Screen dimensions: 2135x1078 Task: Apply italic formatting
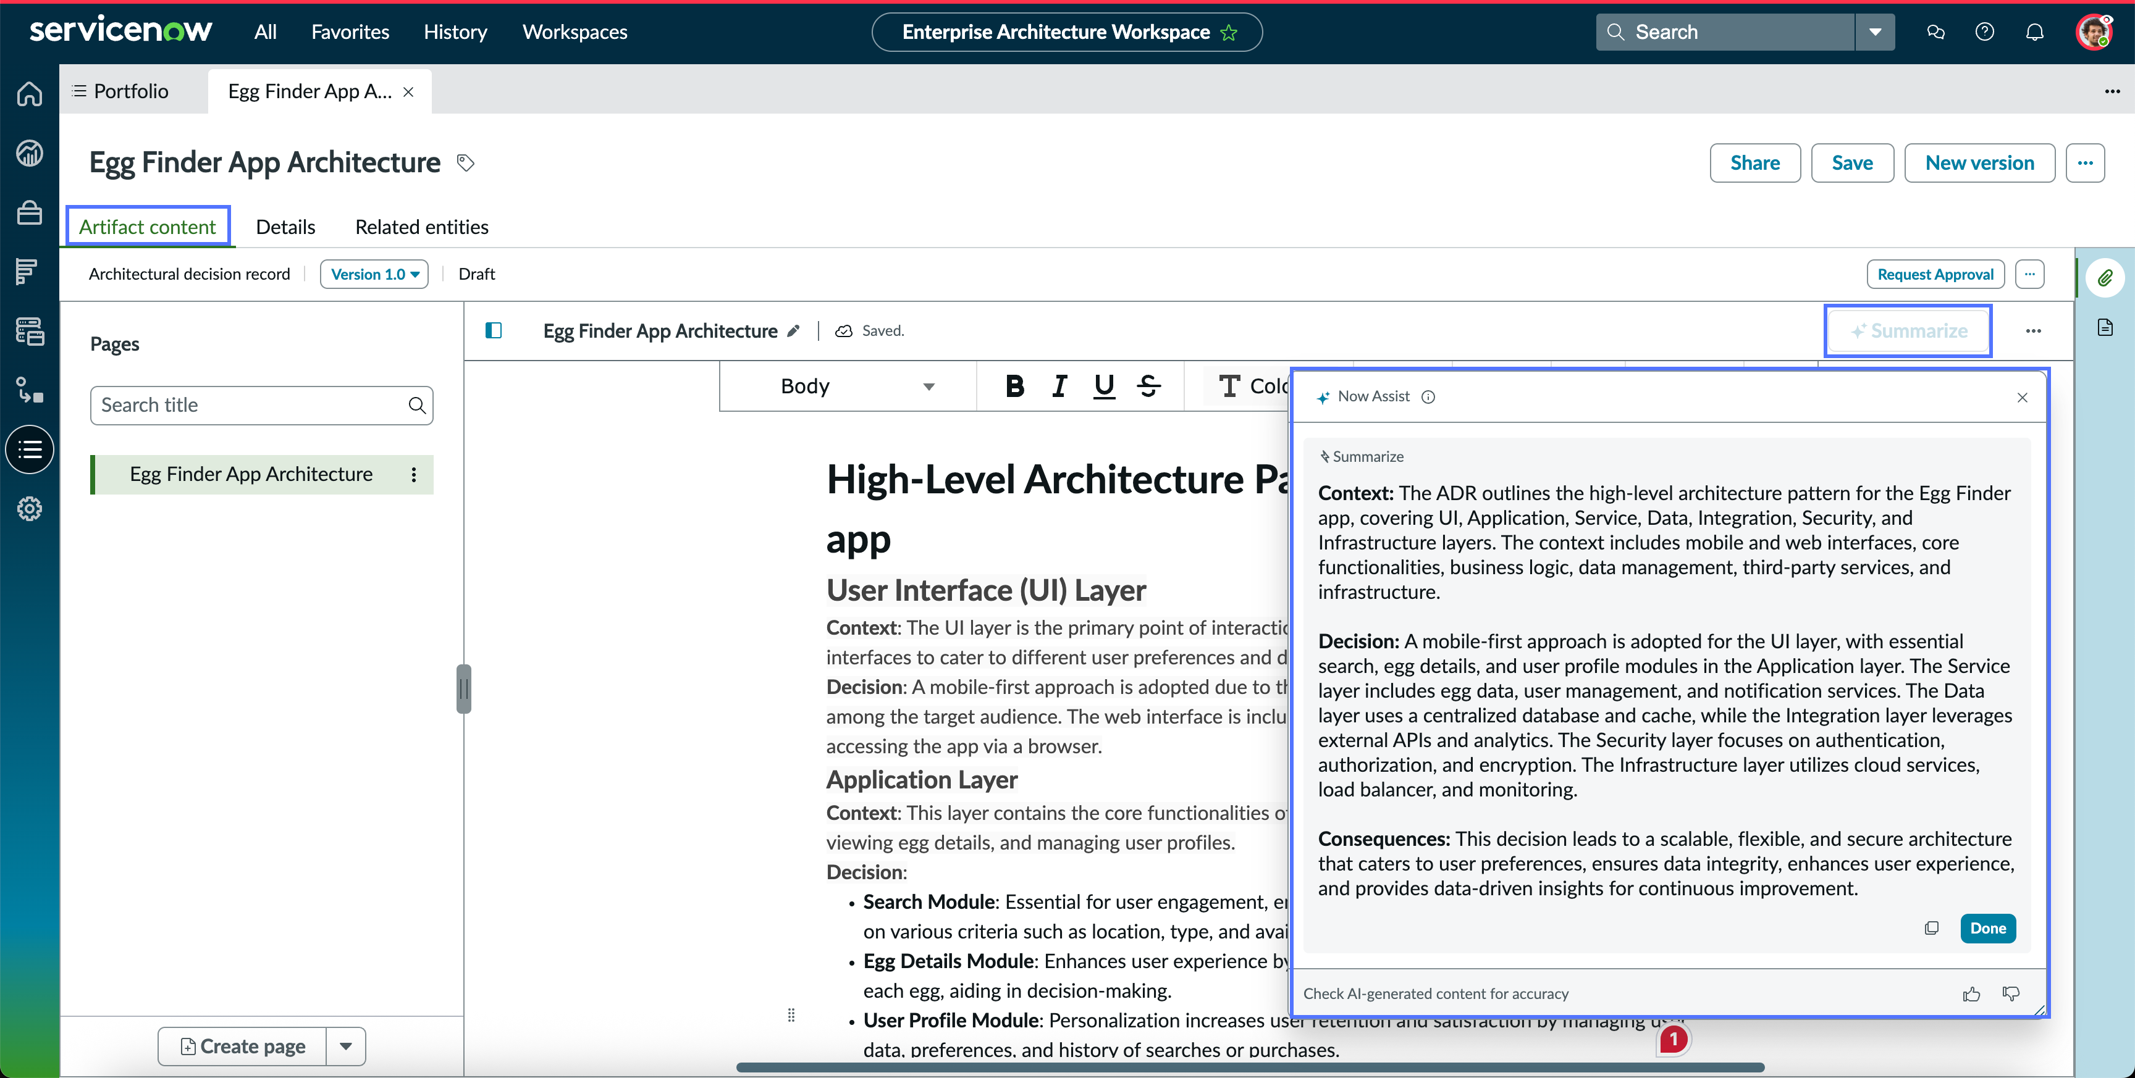1059,386
